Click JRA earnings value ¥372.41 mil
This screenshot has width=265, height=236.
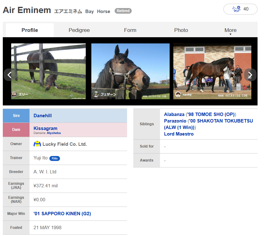(46, 186)
